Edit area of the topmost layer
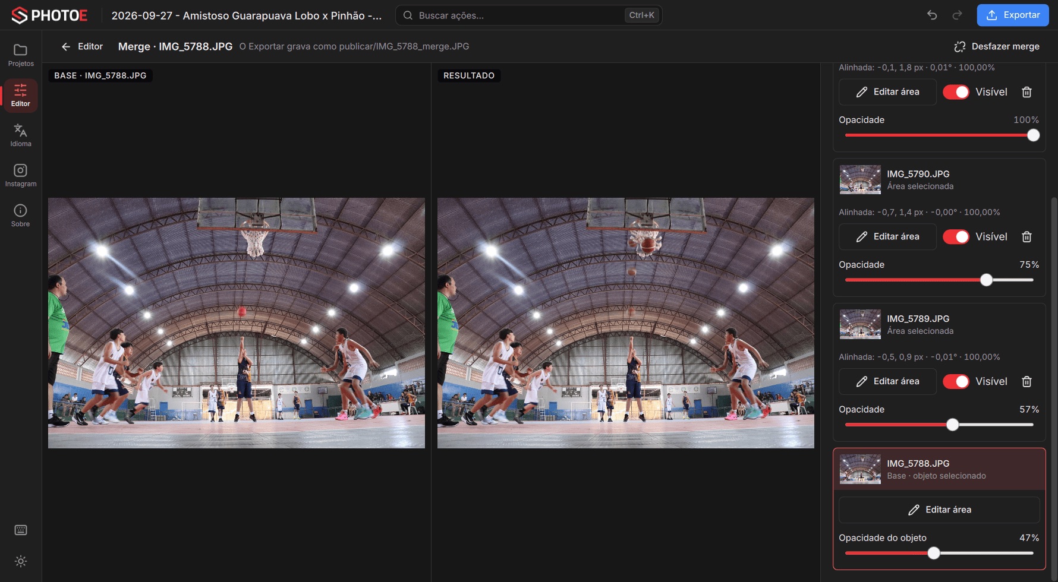The width and height of the screenshot is (1058, 582). pos(887,92)
